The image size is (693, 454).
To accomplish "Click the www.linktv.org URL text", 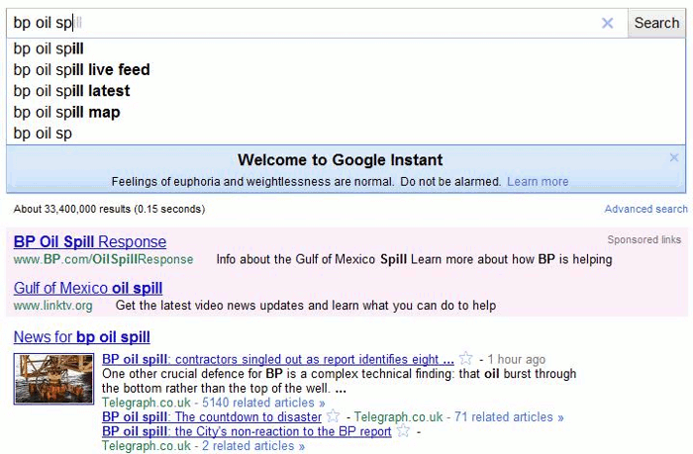I will pyautogui.click(x=53, y=306).
